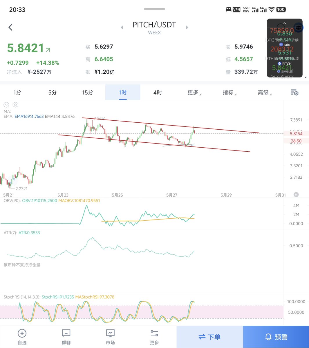
Task: Tap the 5月27 date axis label
Action: pyautogui.click(x=171, y=195)
